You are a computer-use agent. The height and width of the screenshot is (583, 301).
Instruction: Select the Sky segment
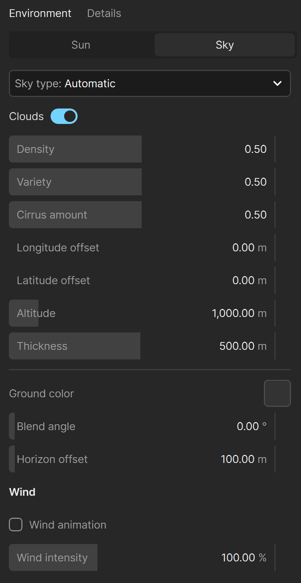[224, 45]
